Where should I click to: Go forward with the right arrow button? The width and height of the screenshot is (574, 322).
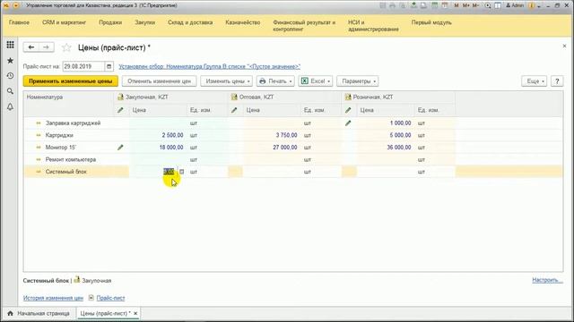pyautogui.click(x=46, y=47)
